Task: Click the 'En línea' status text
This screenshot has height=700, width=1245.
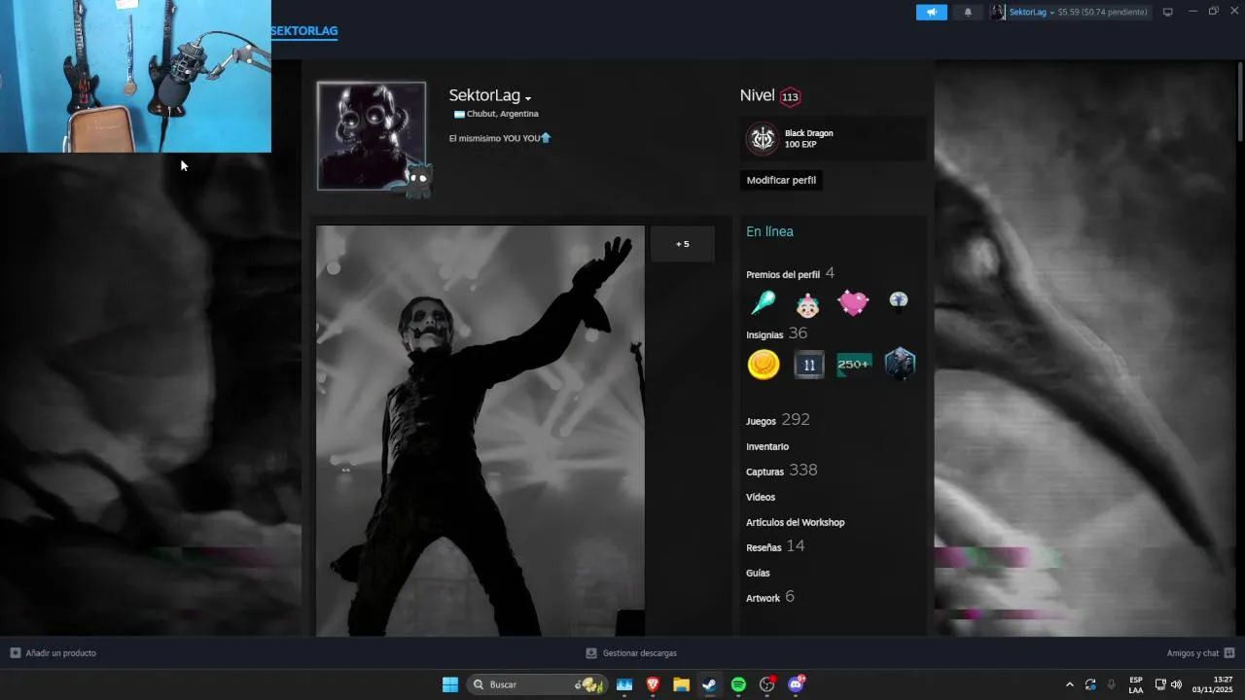Action: [769, 231]
